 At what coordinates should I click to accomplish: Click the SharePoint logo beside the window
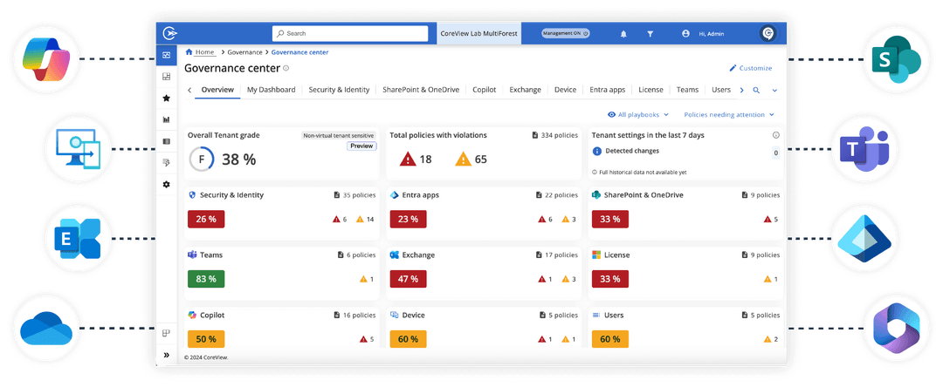point(896,58)
